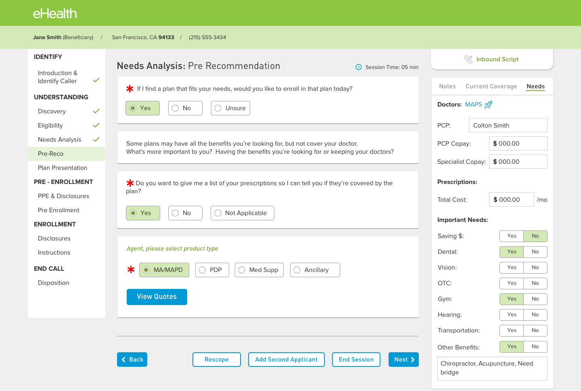
Task: Set Gym need to No
Action: [x=535, y=299]
